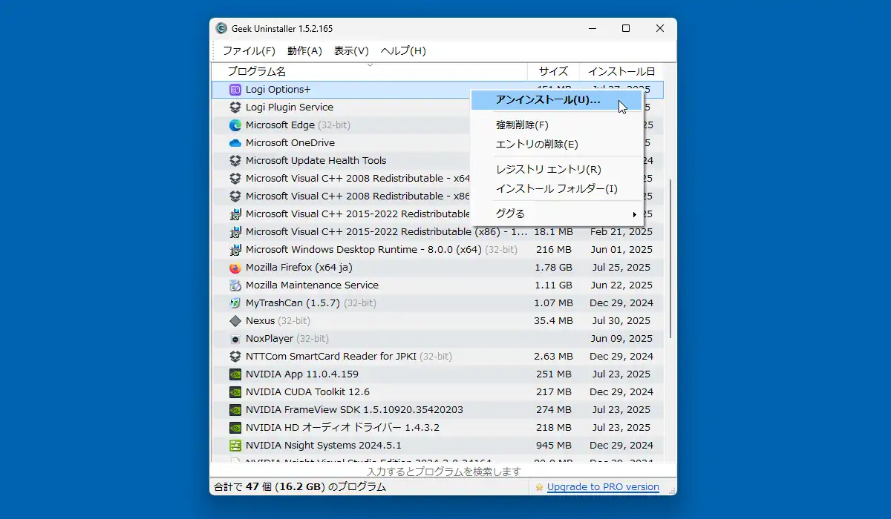Screen dimensions: 891x519
Task: Click the star icon beside Upgrade to PRO
Action: [540, 487]
